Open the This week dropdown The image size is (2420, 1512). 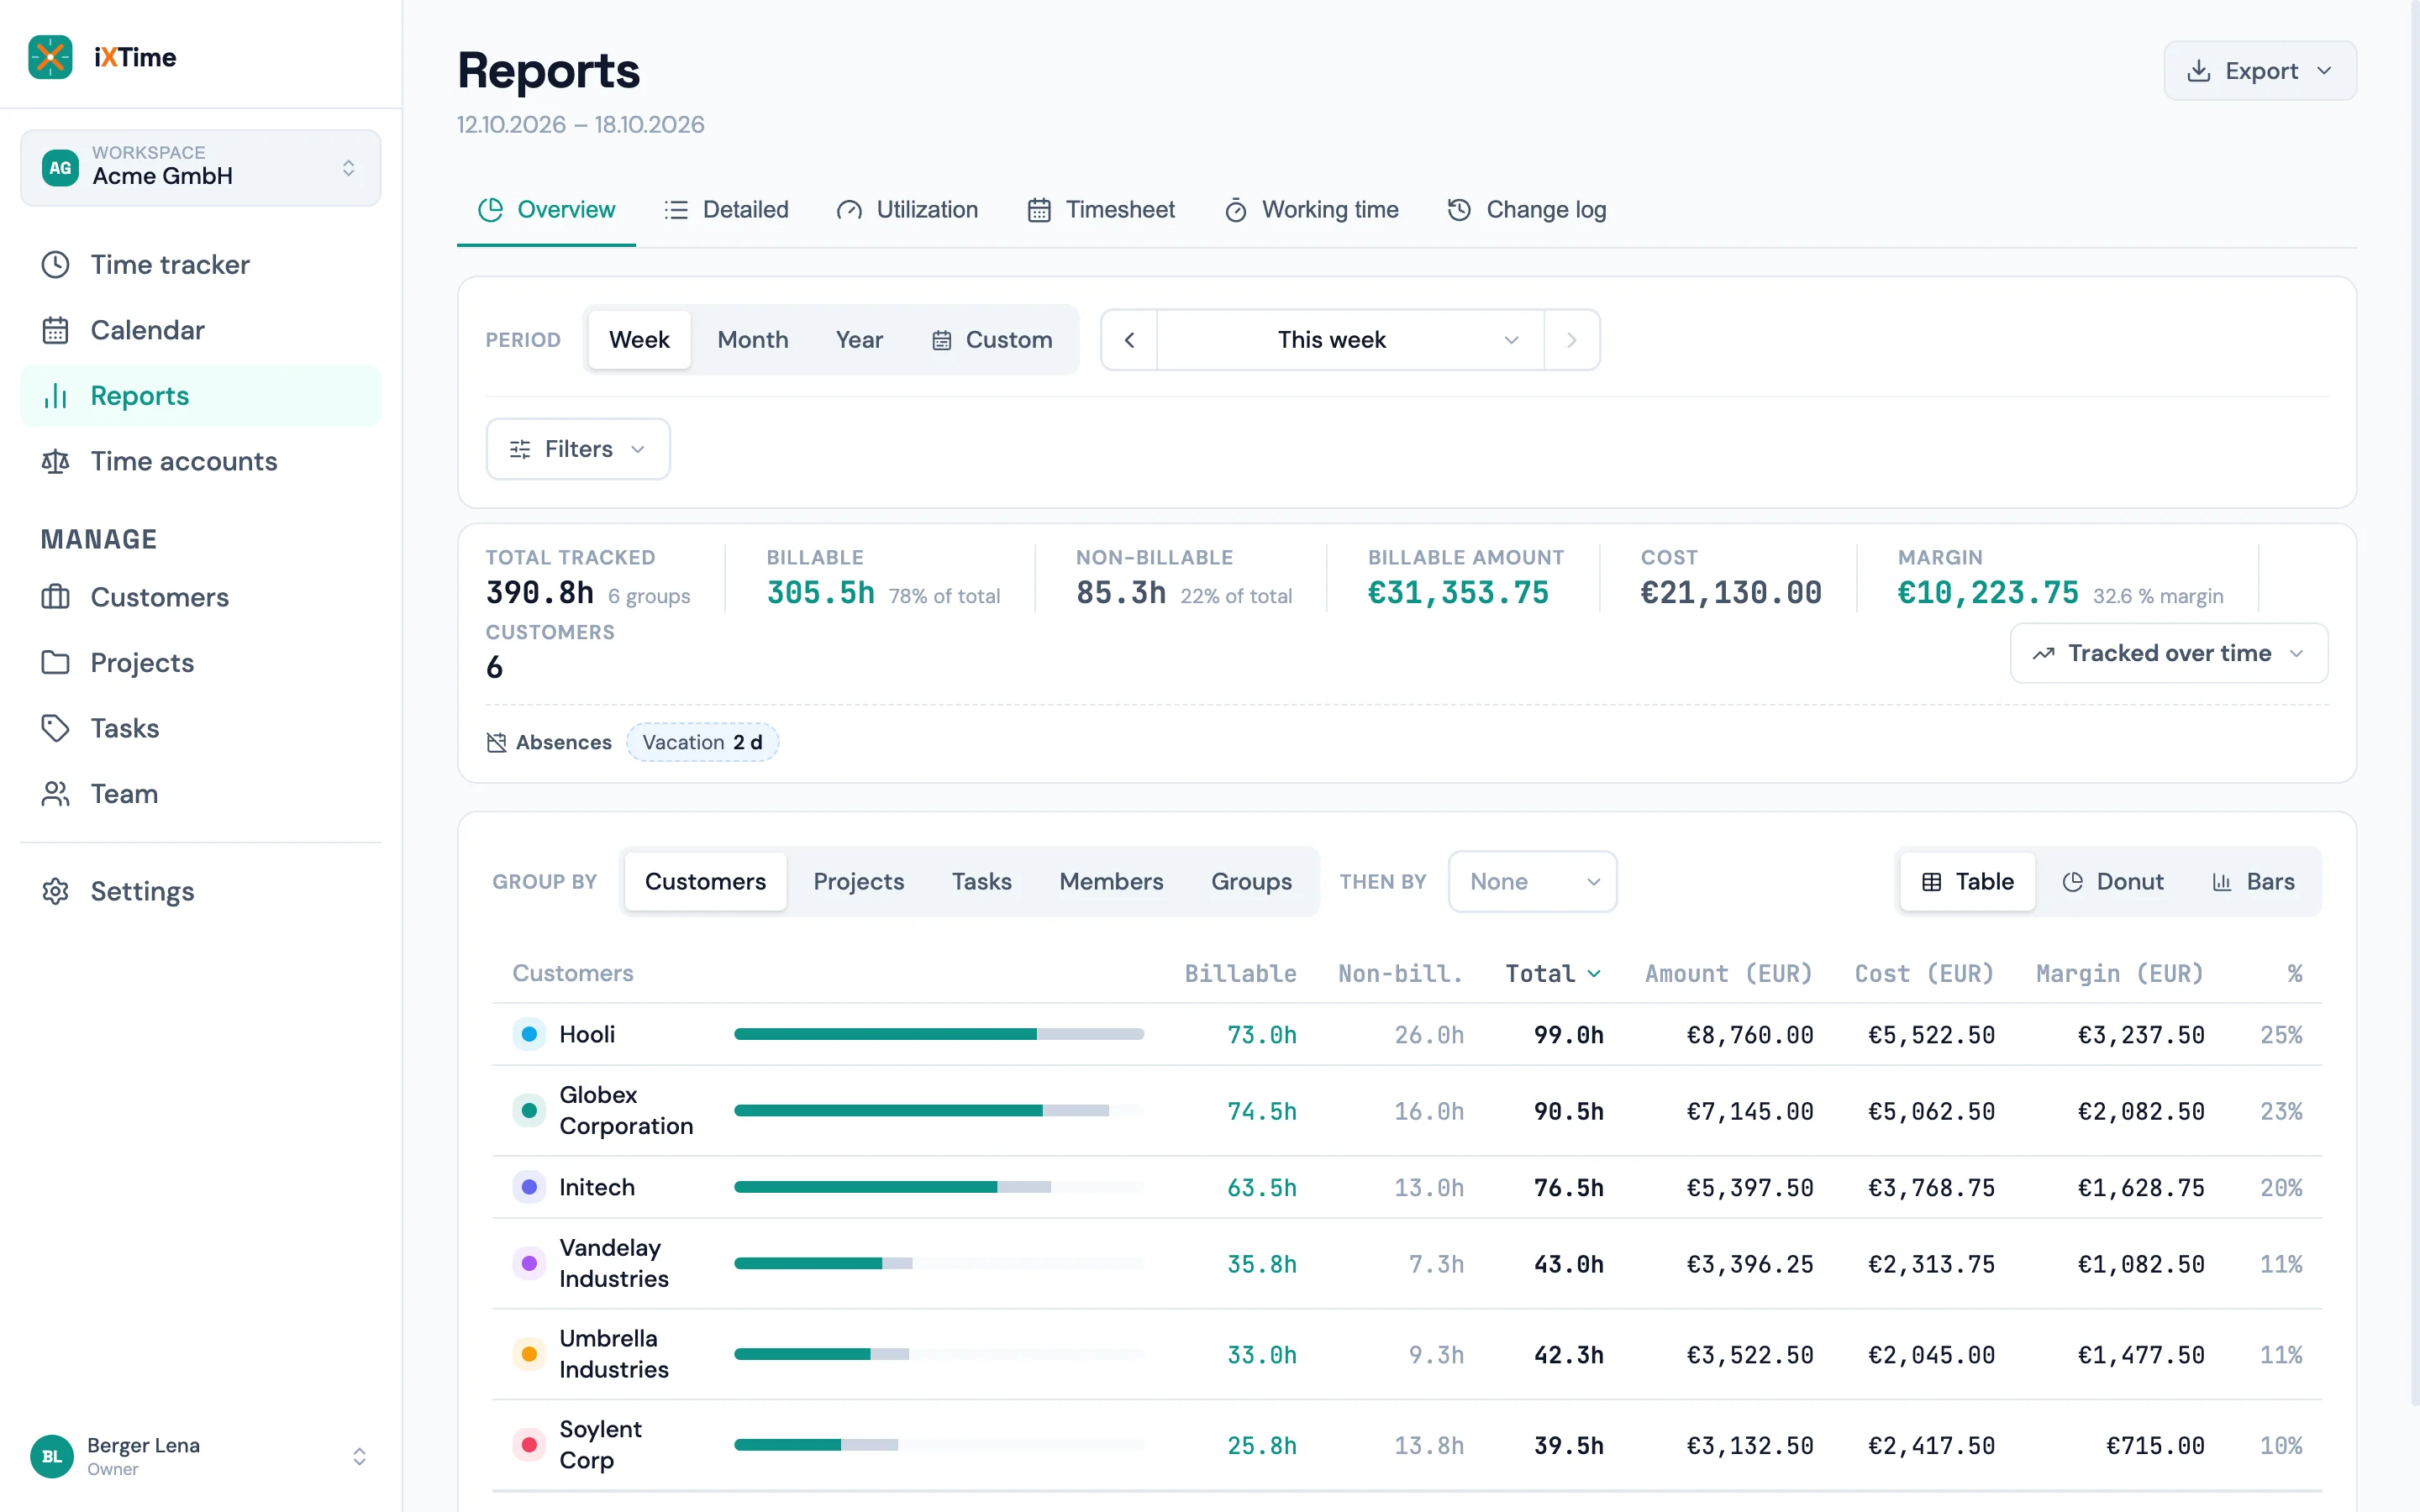pyautogui.click(x=1350, y=340)
